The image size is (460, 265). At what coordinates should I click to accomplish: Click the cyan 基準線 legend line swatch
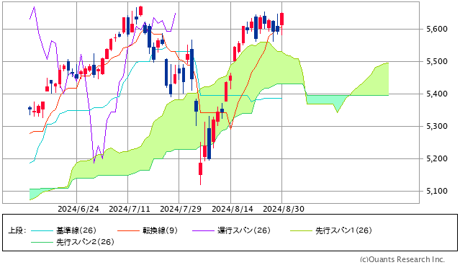(x=42, y=230)
